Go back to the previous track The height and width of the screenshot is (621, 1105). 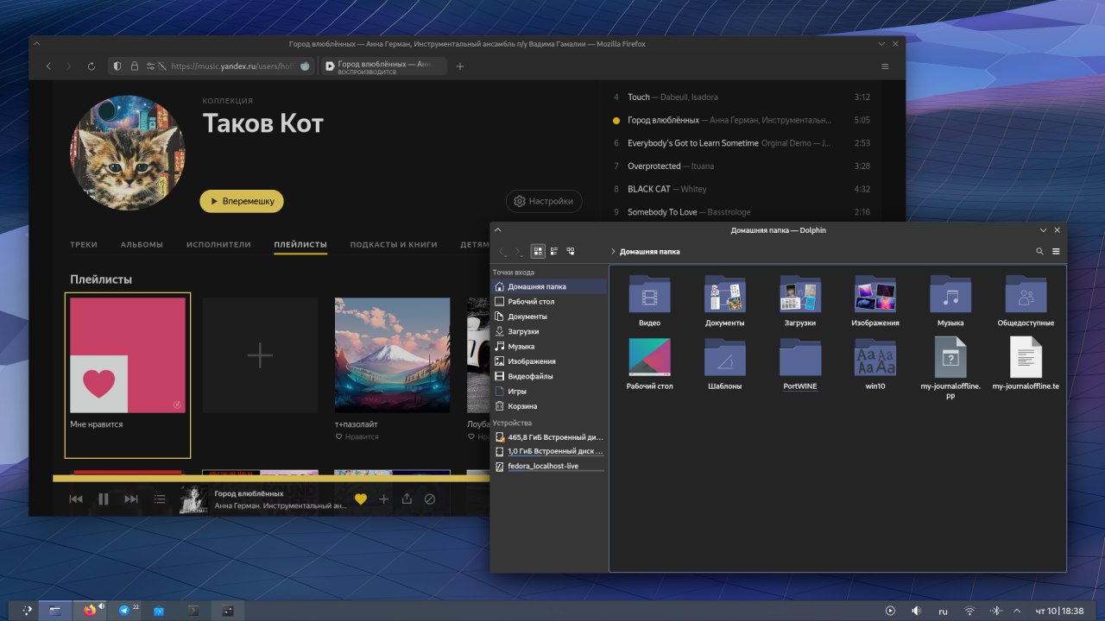[76, 499]
